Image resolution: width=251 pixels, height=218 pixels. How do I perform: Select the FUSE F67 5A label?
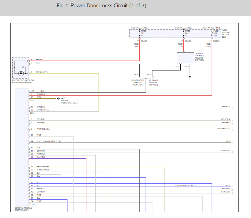144,33
